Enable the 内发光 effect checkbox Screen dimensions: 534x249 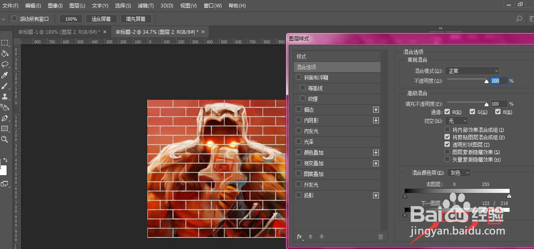pyautogui.click(x=298, y=131)
